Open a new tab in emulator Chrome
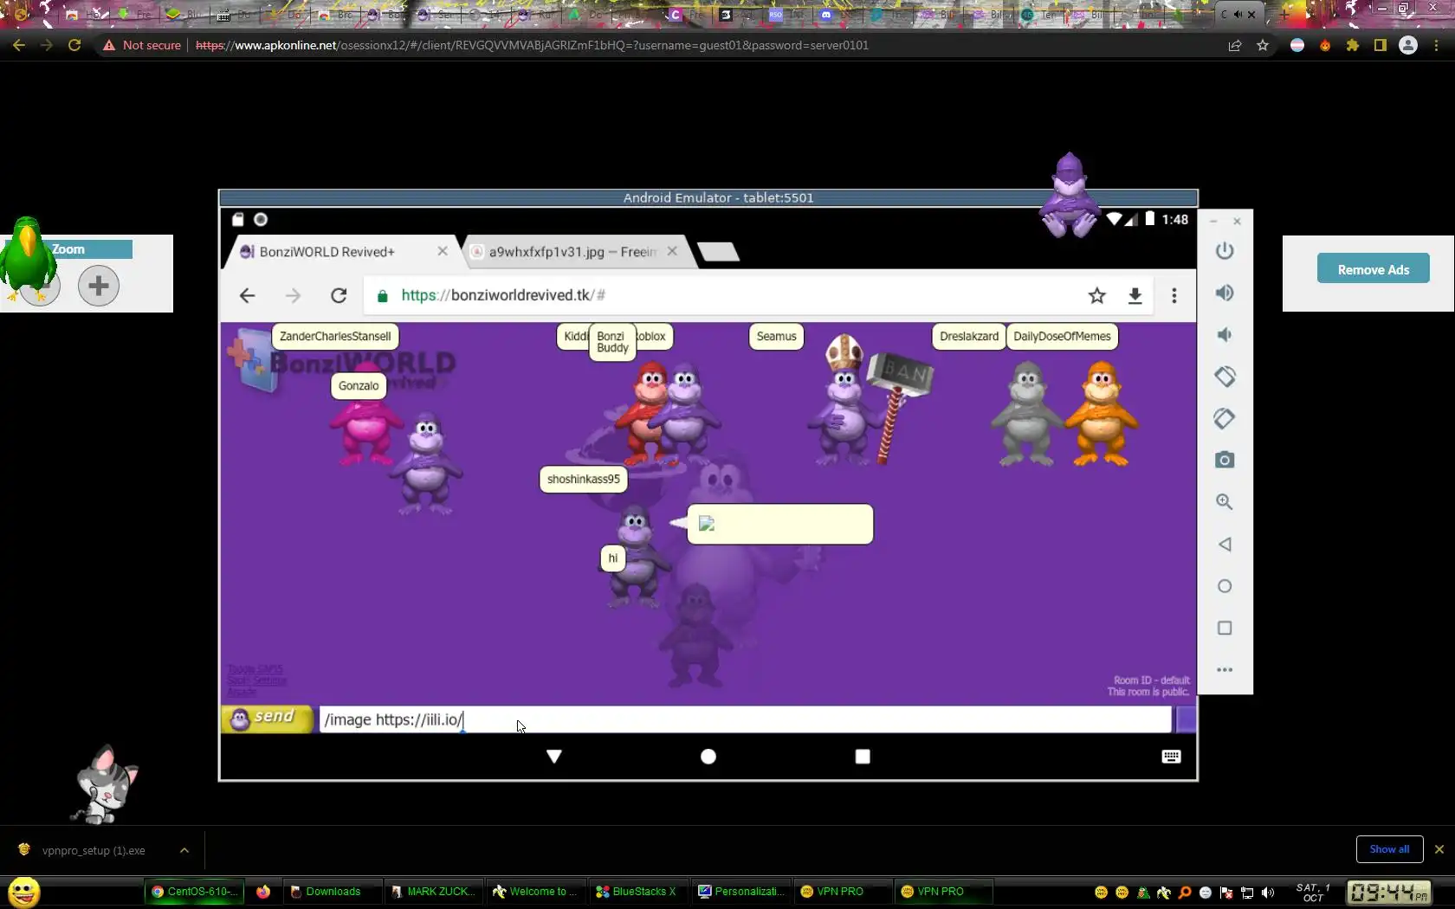Viewport: 1455px width, 909px height. coord(719,252)
